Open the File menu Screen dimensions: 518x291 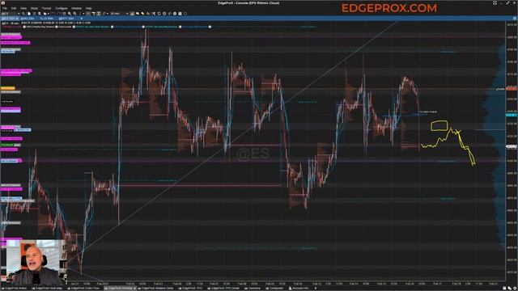point(5,8)
